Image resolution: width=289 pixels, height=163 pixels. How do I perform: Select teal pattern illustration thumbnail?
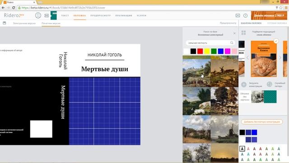coord(270,96)
